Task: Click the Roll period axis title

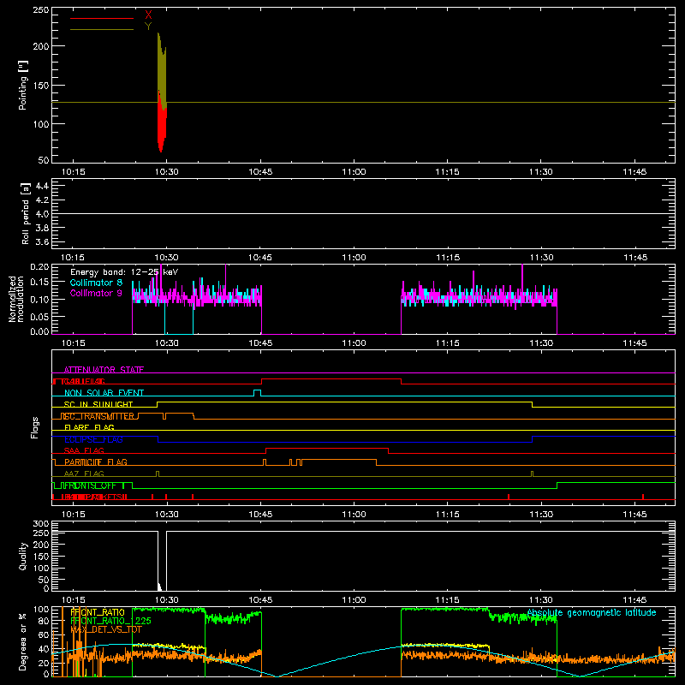Action: [x=26, y=213]
